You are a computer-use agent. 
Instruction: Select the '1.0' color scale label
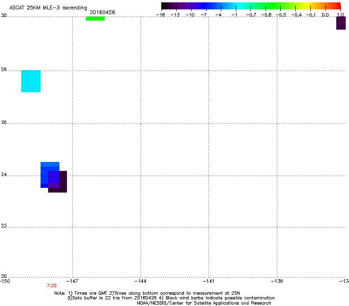coord(341,15)
